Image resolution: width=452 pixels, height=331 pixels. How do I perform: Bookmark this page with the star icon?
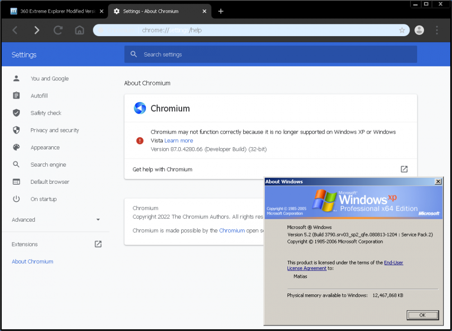[x=402, y=30]
